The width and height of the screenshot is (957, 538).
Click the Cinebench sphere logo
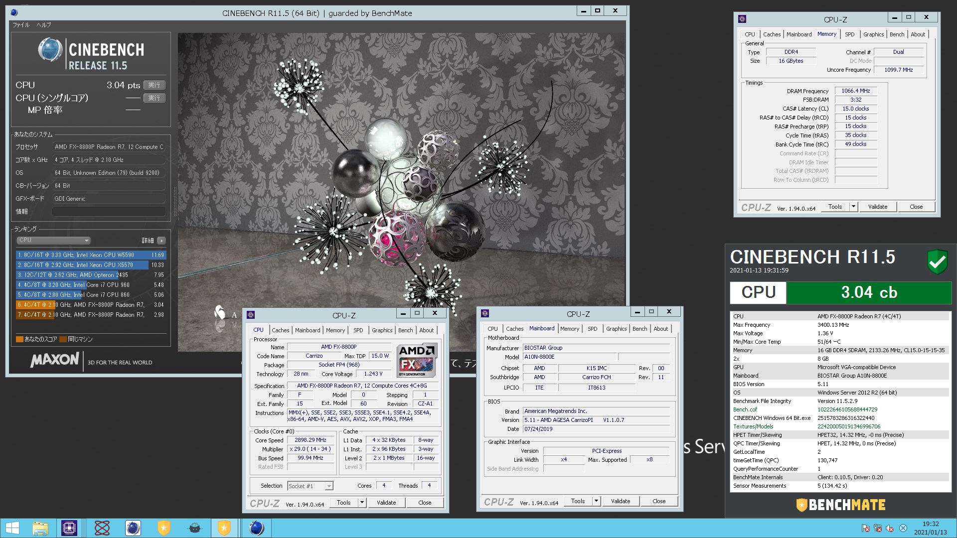[50, 50]
